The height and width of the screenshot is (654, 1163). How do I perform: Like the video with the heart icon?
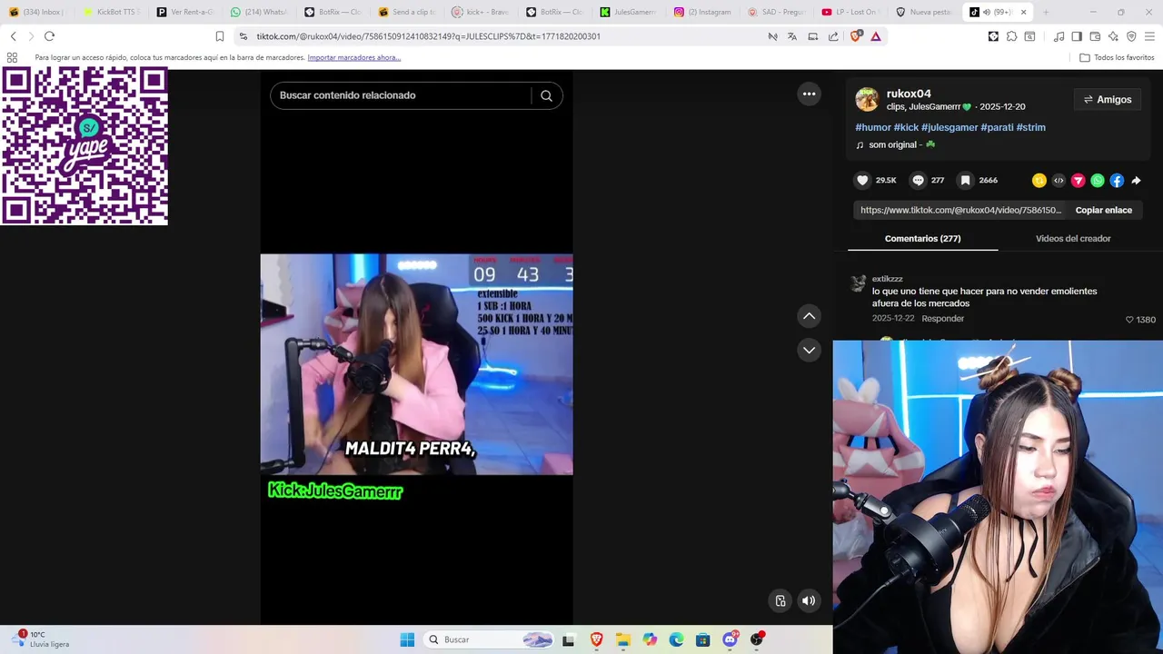862,180
